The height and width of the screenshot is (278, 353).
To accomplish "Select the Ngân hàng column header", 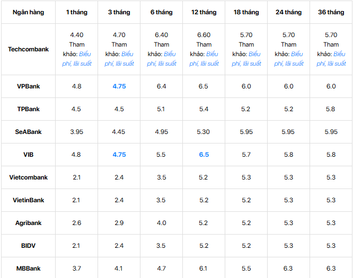I will (x=29, y=12).
